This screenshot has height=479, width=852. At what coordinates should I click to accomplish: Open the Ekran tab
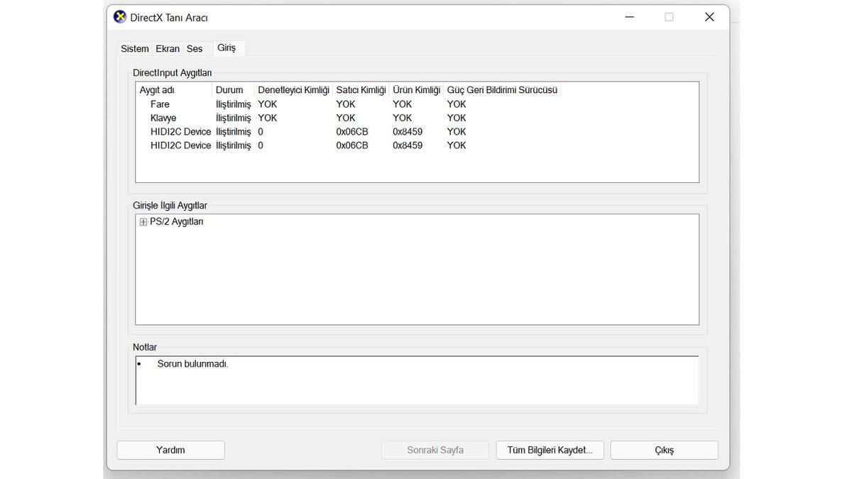point(168,49)
